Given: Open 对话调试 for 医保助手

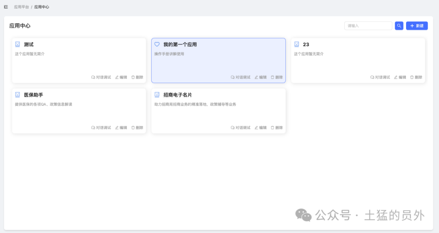Looking at the screenshot, I should click(x=101, y=127).
